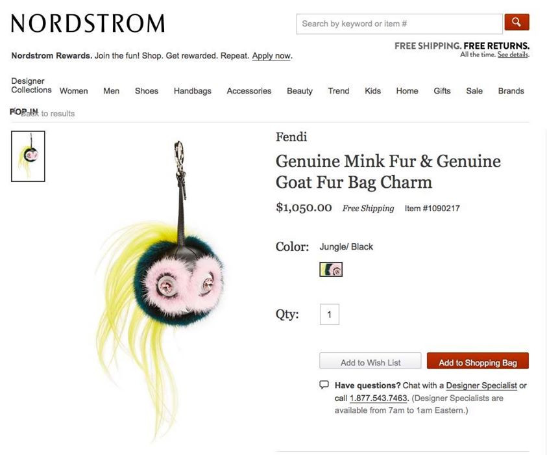Click the See details shipping link
The image size is (547, 455).
[x=513, y=55]
